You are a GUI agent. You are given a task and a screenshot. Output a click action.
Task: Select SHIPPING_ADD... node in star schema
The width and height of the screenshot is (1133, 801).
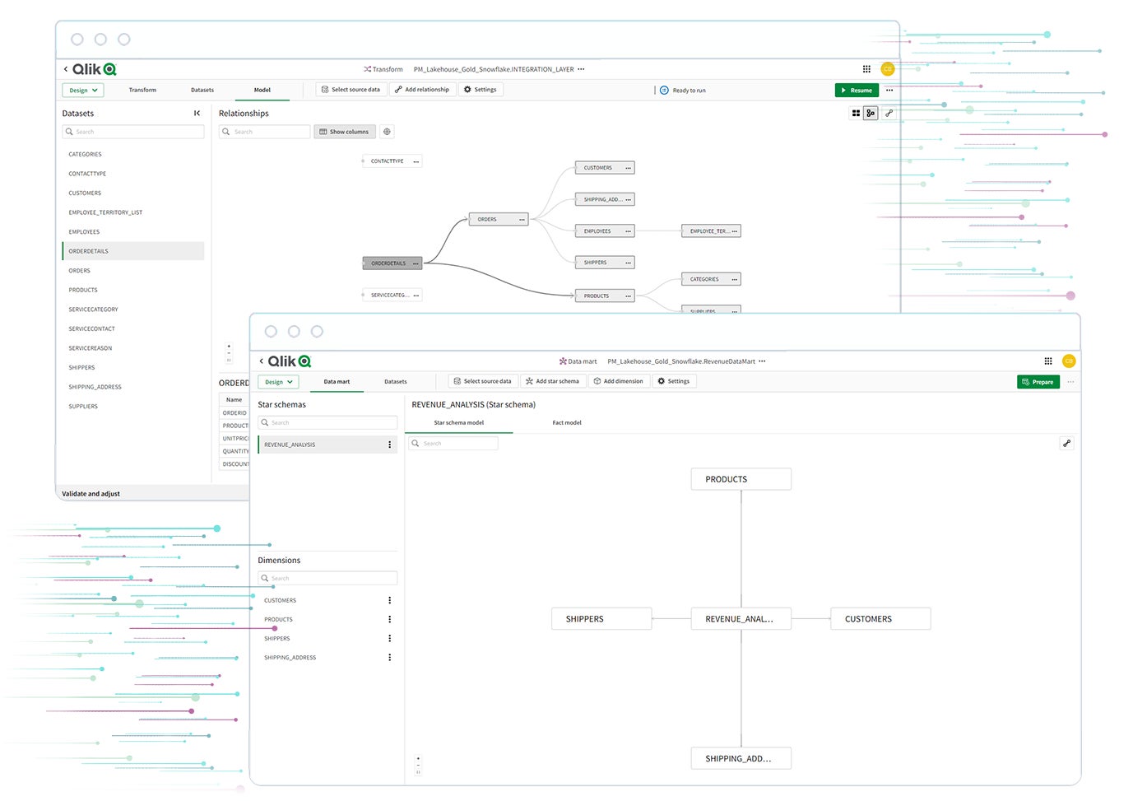(741, 759)
